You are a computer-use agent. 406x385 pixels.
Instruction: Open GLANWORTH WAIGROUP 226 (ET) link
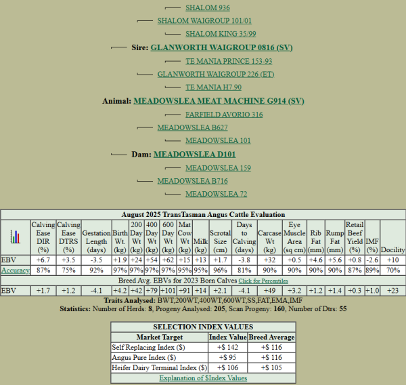click(x=216, y=74)
